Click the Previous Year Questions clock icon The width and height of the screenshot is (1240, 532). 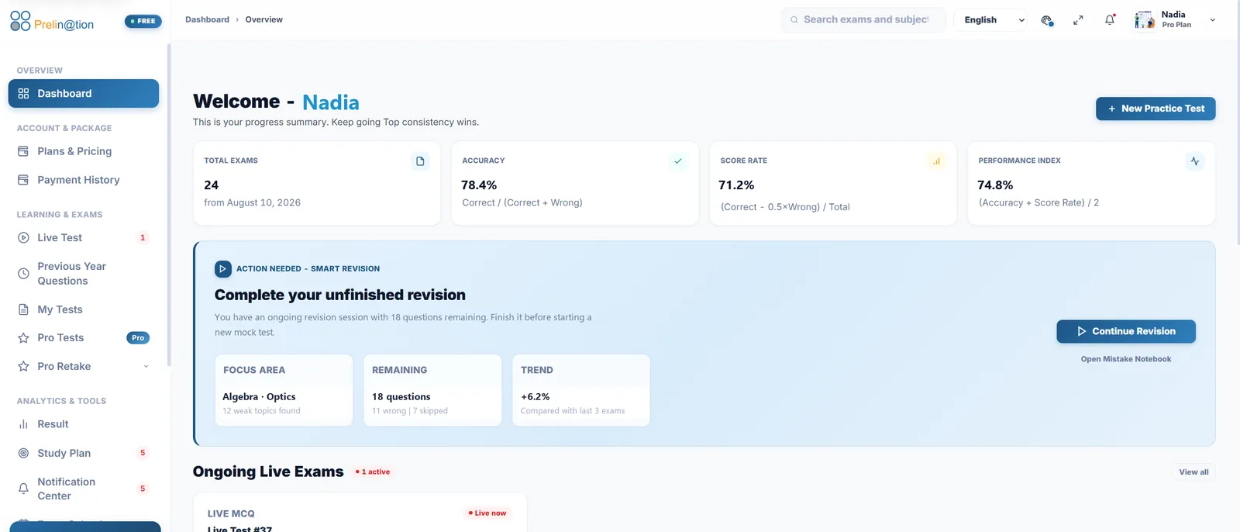pyautogui.click(x=23, y=274)
